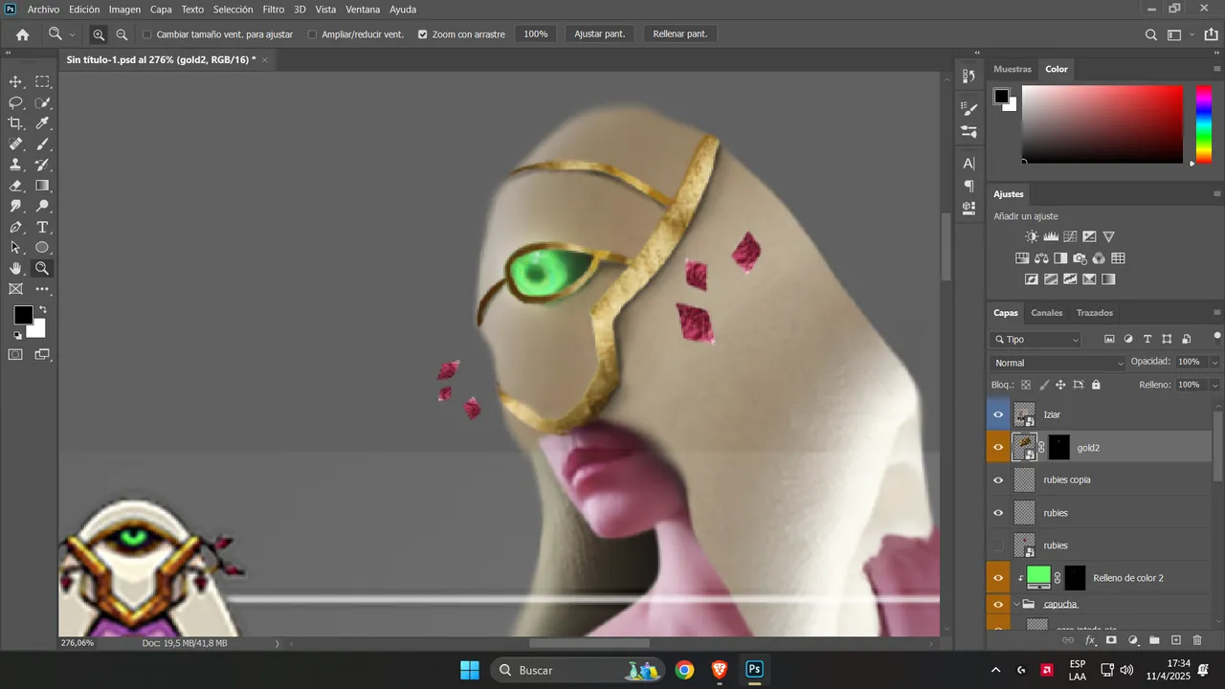This screenshot has height=689, width=1225.
Task: Click the Rellenar pant. button
Action: 680,34
